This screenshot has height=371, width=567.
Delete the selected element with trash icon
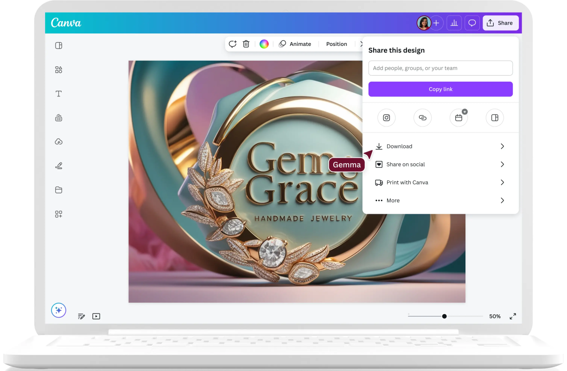246,44
